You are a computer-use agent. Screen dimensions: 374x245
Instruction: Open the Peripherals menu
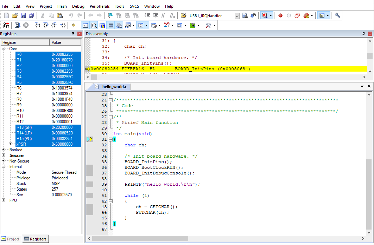click(100, 6)
